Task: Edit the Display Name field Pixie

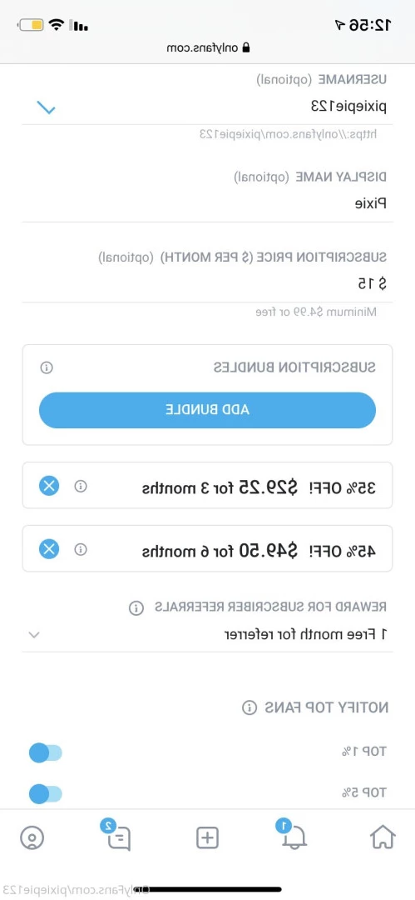Action: 208,203
